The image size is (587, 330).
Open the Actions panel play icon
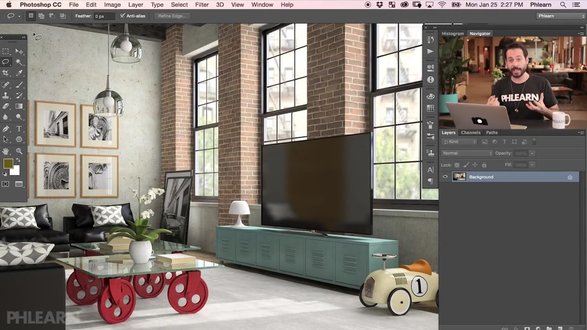click(x=430, y=51)
